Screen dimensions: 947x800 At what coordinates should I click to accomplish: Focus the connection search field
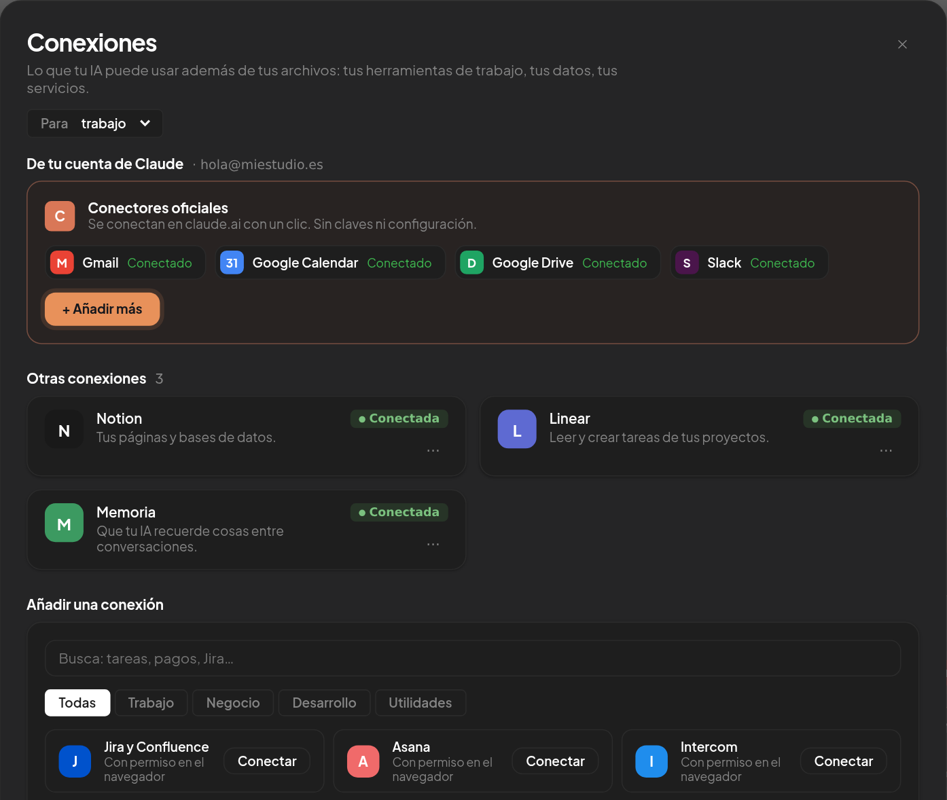pos(473,658)
